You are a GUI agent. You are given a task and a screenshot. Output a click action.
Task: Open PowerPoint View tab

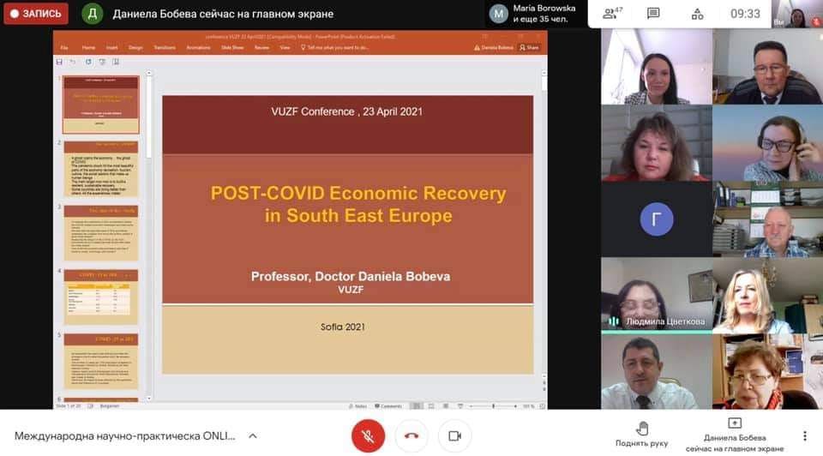[285, 47]
